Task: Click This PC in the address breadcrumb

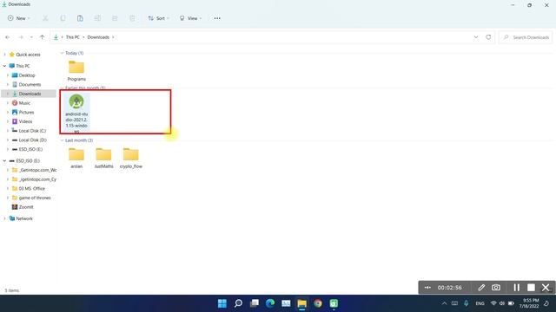Action: point(73,37)
